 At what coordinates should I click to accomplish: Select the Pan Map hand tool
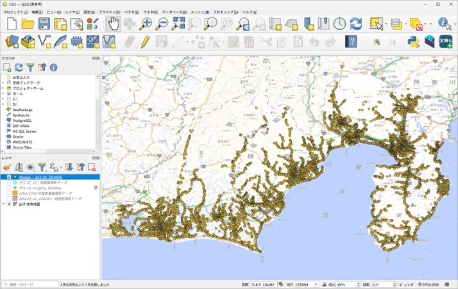(x=113, y=24)
